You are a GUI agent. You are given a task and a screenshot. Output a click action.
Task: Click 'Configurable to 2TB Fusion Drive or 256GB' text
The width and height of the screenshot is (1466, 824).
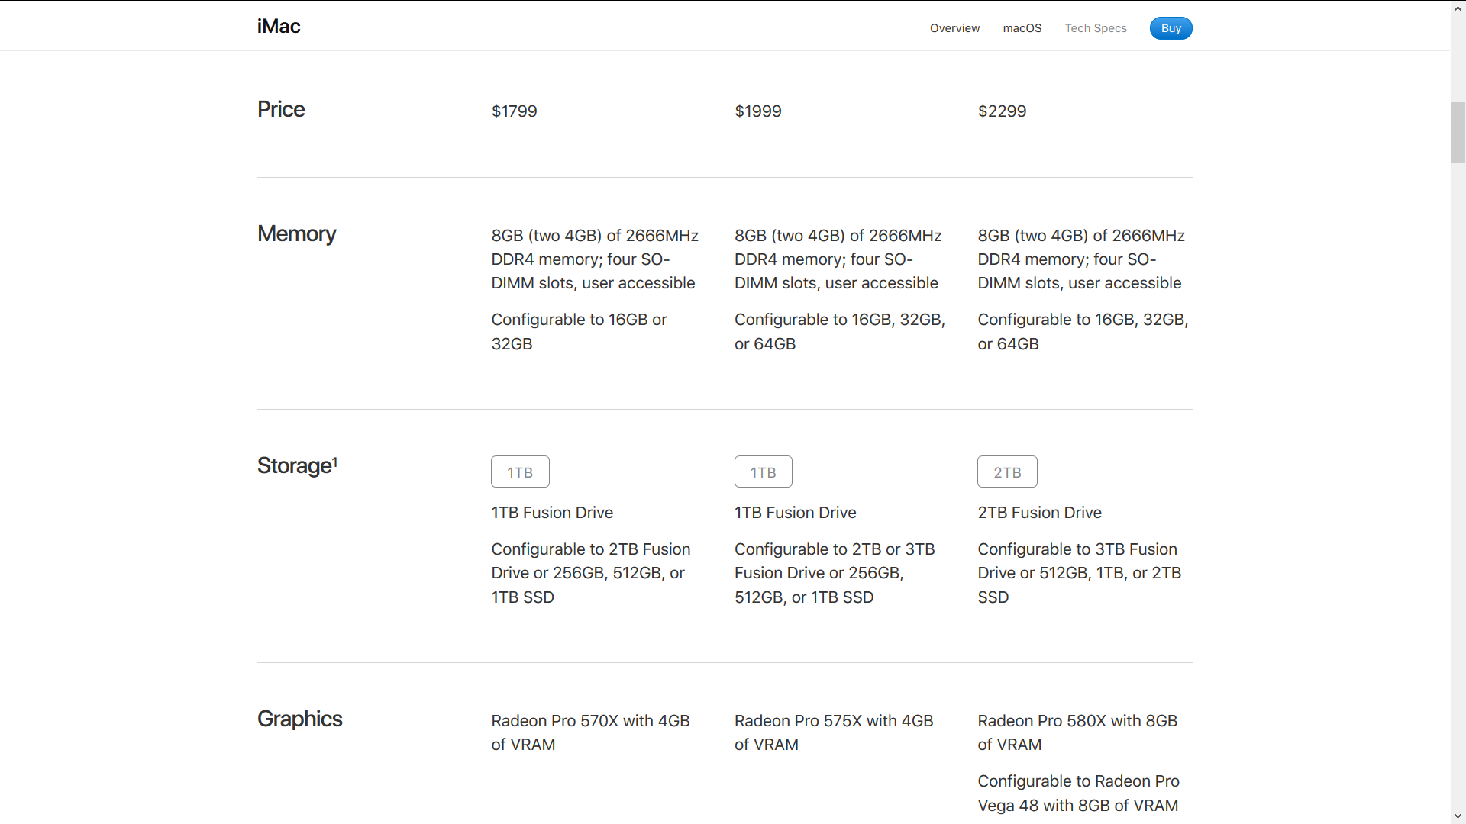click(x=590, y=573)
